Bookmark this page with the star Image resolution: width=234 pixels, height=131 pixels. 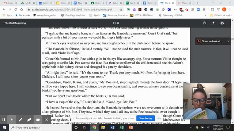pos(121,9)
